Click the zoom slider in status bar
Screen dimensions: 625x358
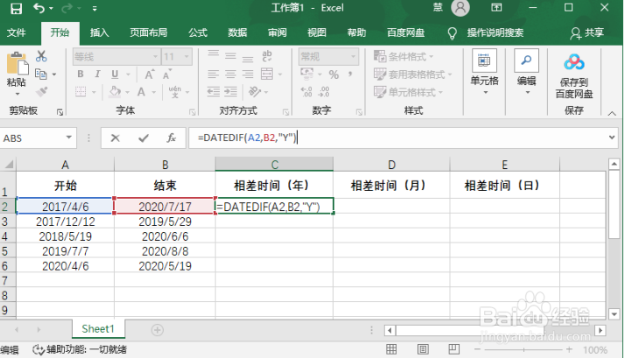tap(523, 349)
